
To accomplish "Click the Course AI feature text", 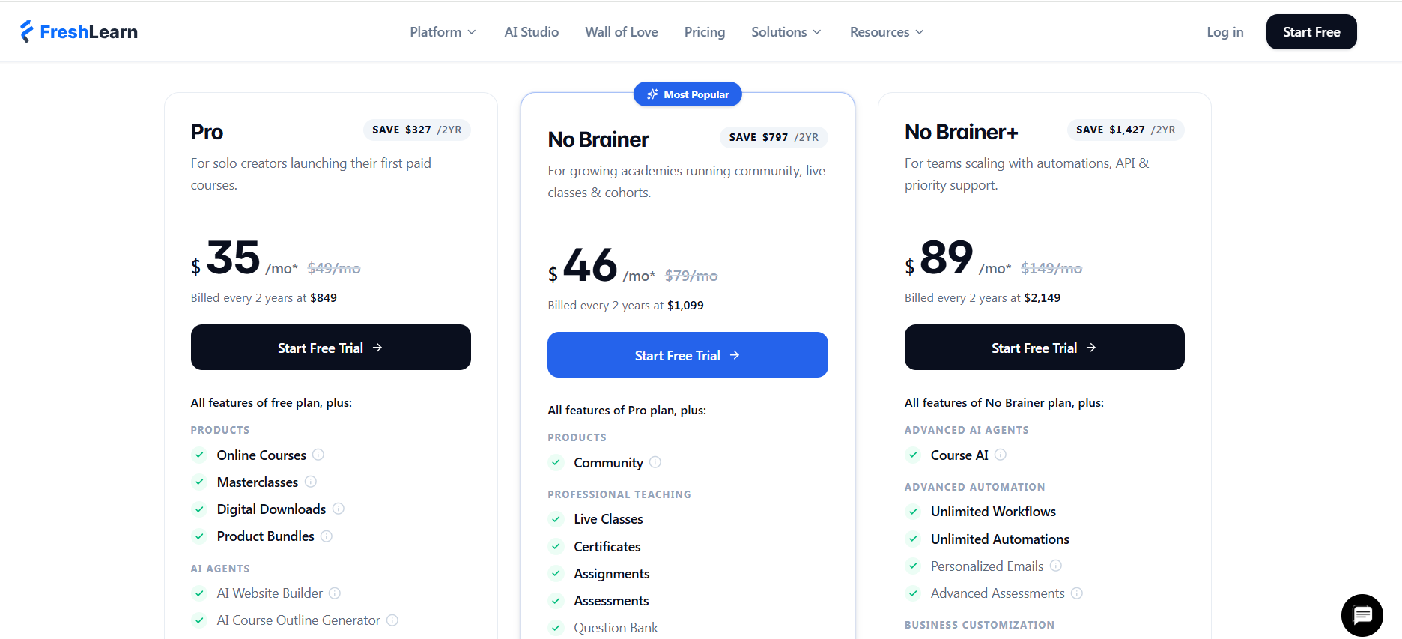I will point(959,455).
